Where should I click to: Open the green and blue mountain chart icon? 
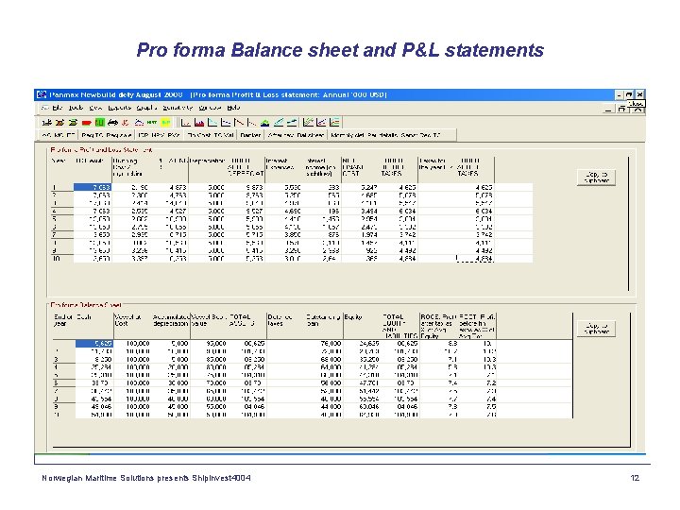pyautogui.click(x=265, y=123)
